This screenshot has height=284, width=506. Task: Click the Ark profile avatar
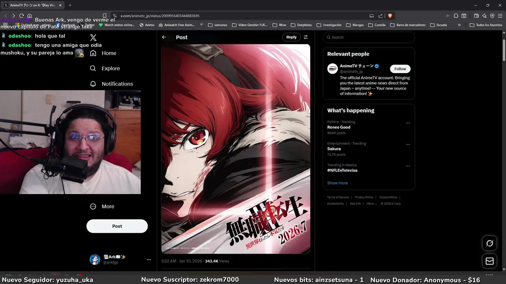point(95,259)
